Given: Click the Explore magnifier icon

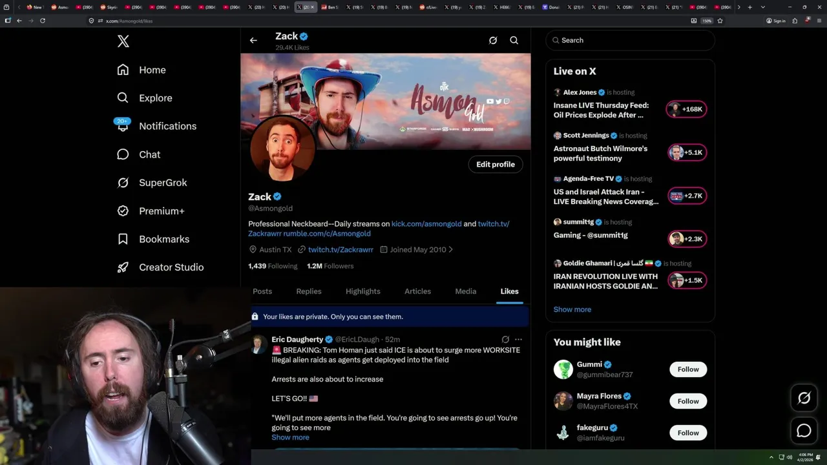Looking at the screenshot, I should [x=123, y=98].
